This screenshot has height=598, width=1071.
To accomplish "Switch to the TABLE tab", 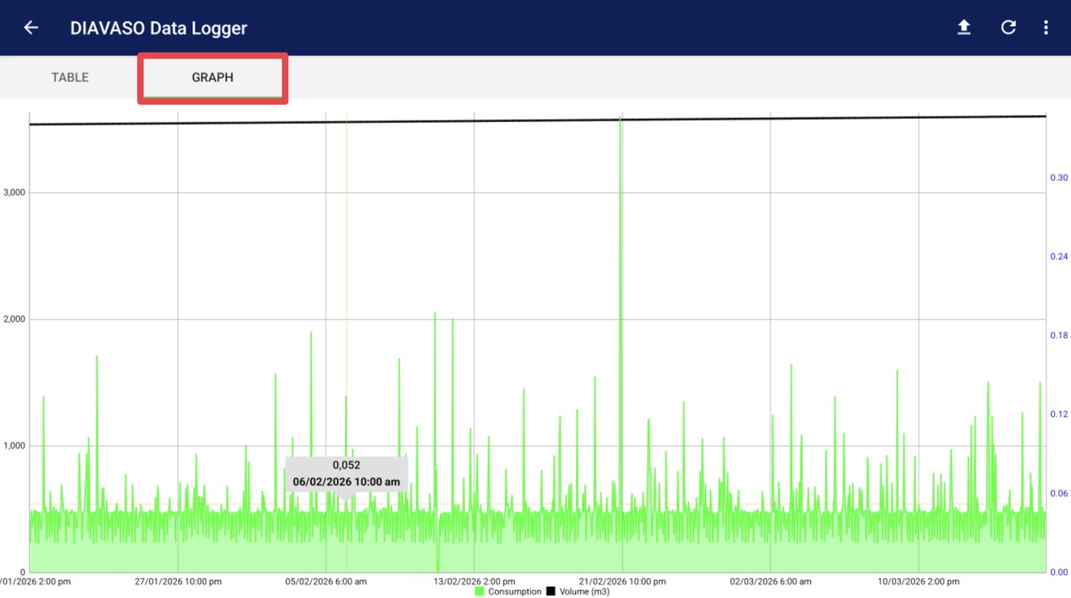I will click(69, 77).
